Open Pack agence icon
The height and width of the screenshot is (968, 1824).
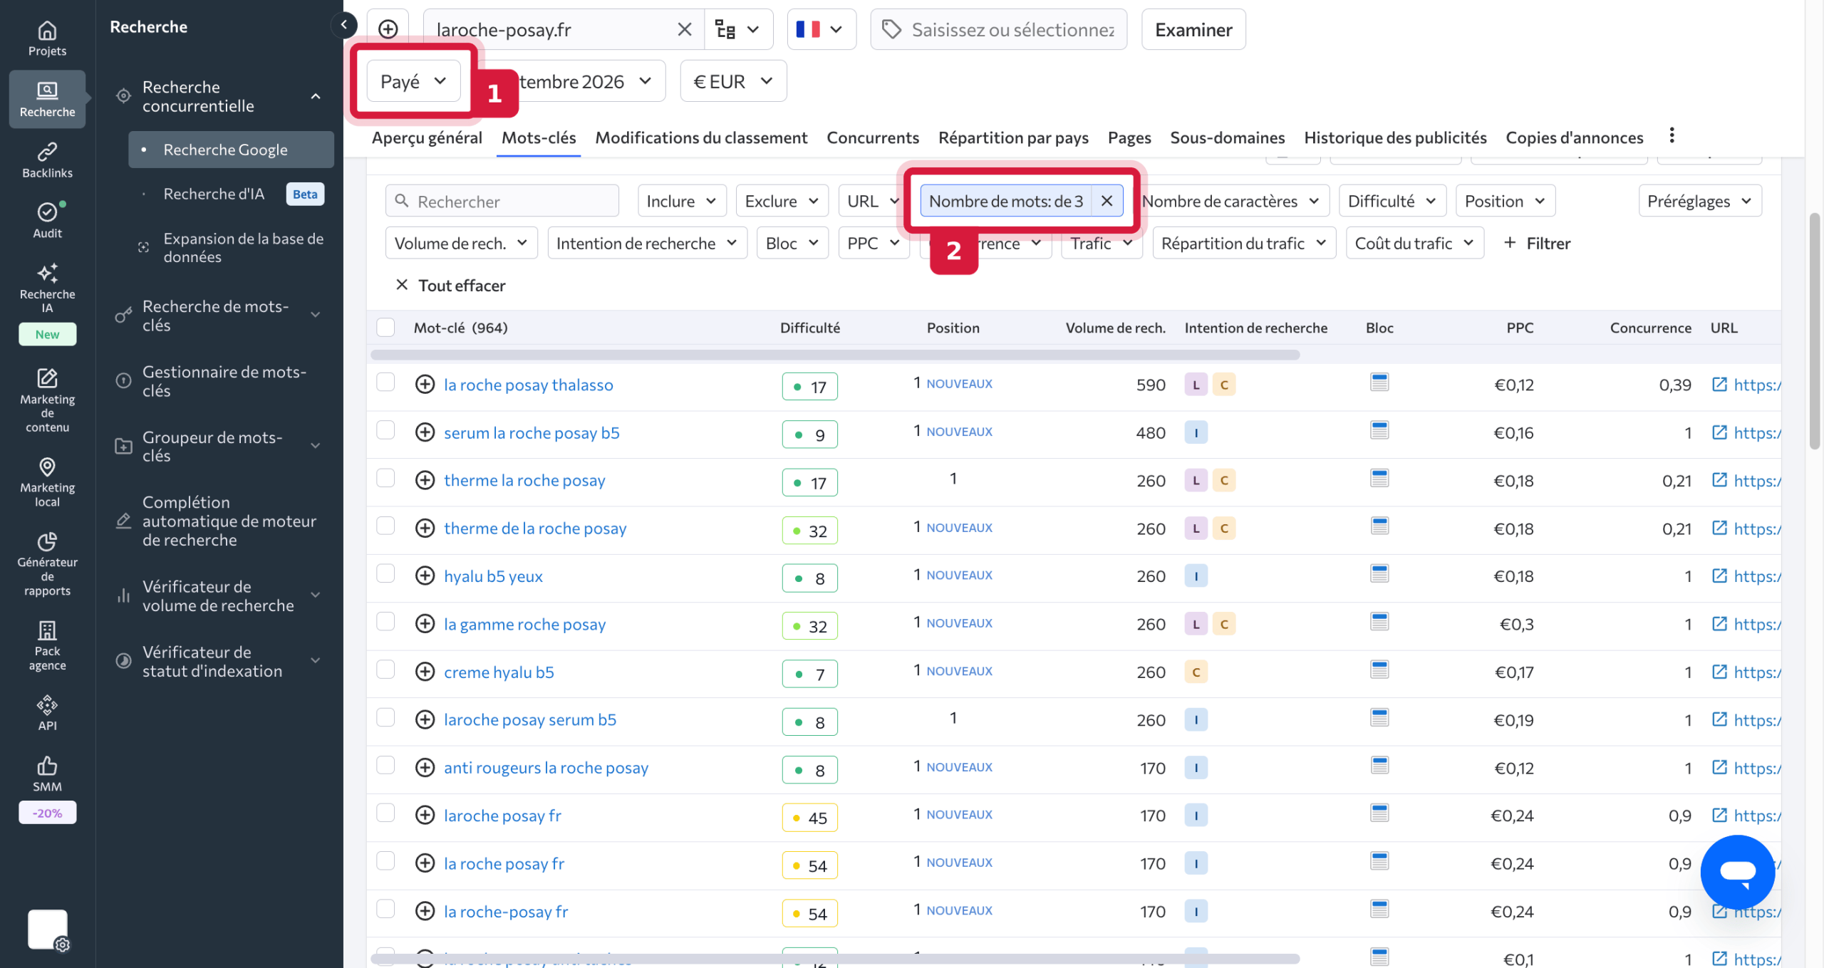[x=47, y=646]
